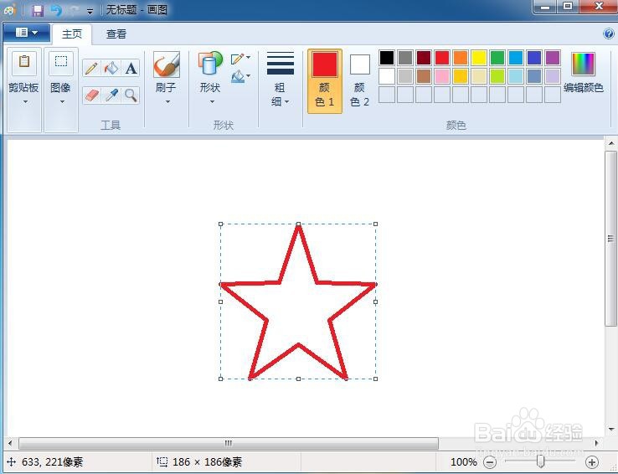Click the Paste clipboard icon

24,63
